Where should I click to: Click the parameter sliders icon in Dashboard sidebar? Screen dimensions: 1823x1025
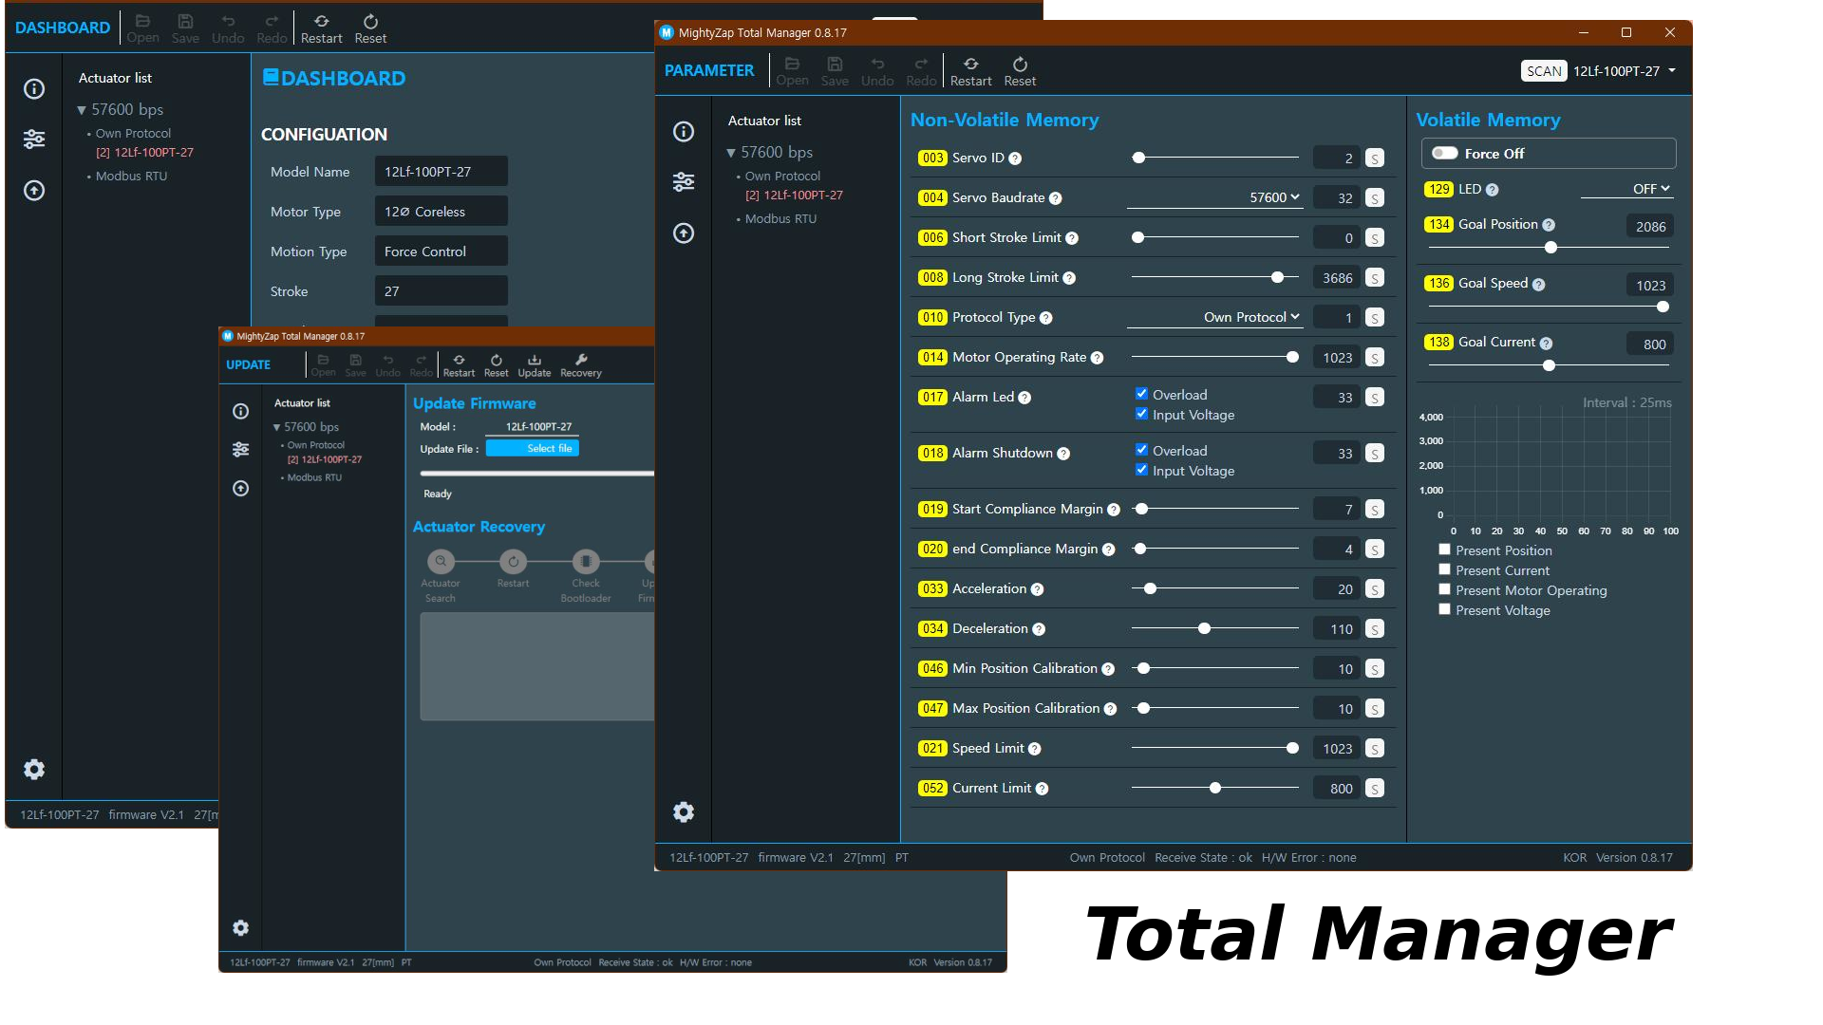(34, 140)
